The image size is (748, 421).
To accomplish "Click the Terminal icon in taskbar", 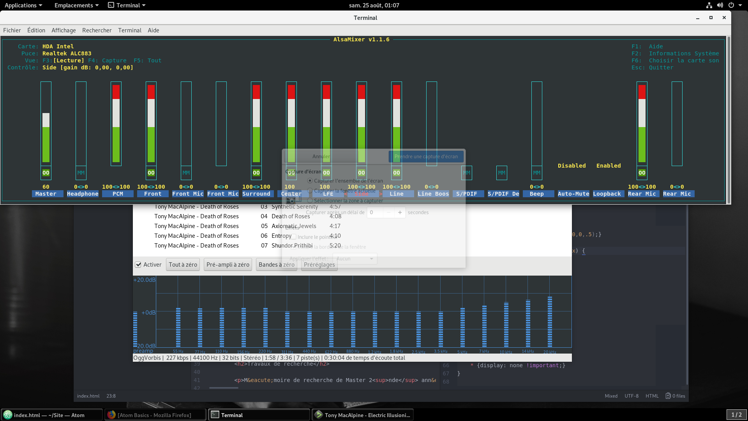I will click(215, 415).
